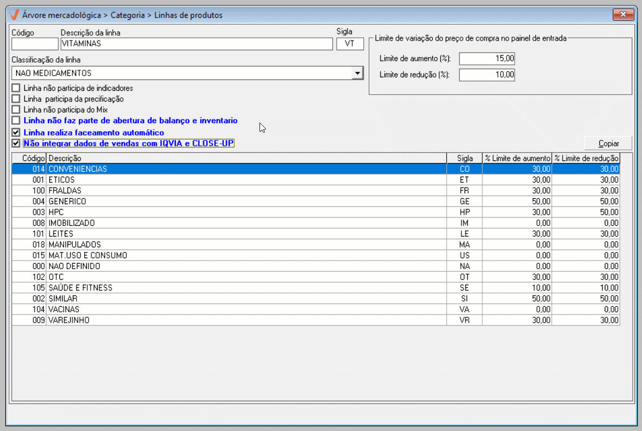Click the Descrição da linha text field
Image resolution: width=642 pixels, height=431 pixels.
[x=196, y=44]
